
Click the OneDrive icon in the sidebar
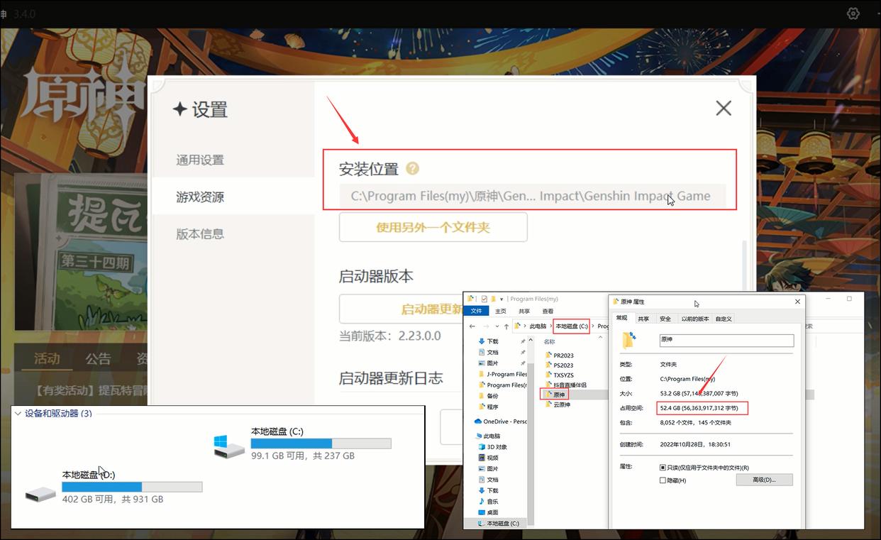pos(477,421)
